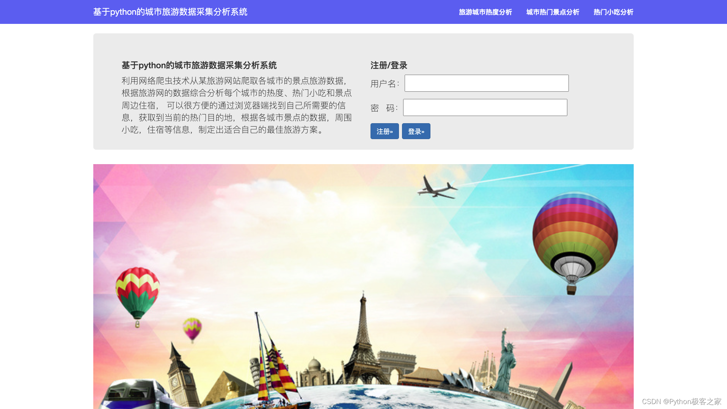
Task: Click the bold panel heading 基于python的城市旅游数据采集分析系统
Action: [x=199, y=65]
